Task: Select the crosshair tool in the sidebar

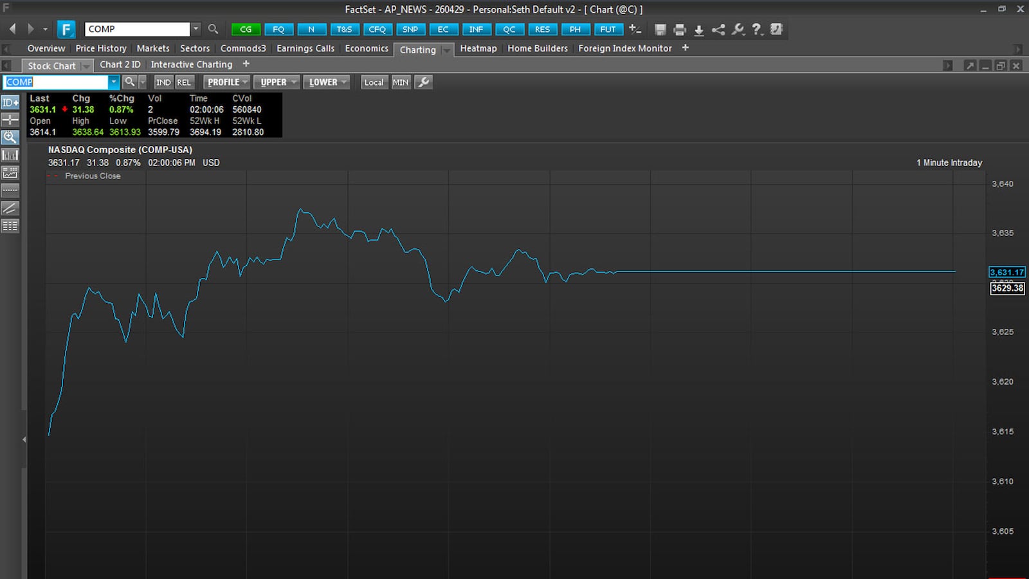Action: click(9, 120)
